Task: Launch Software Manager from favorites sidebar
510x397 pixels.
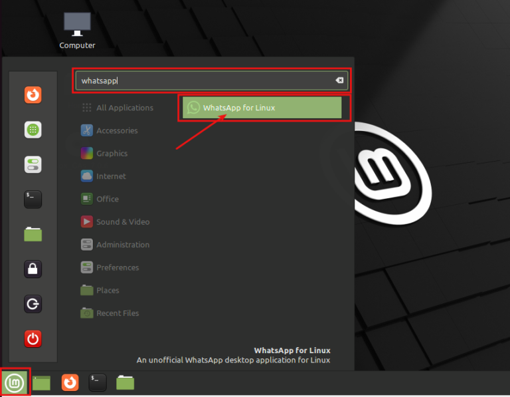Action: (x=33, y=130)
